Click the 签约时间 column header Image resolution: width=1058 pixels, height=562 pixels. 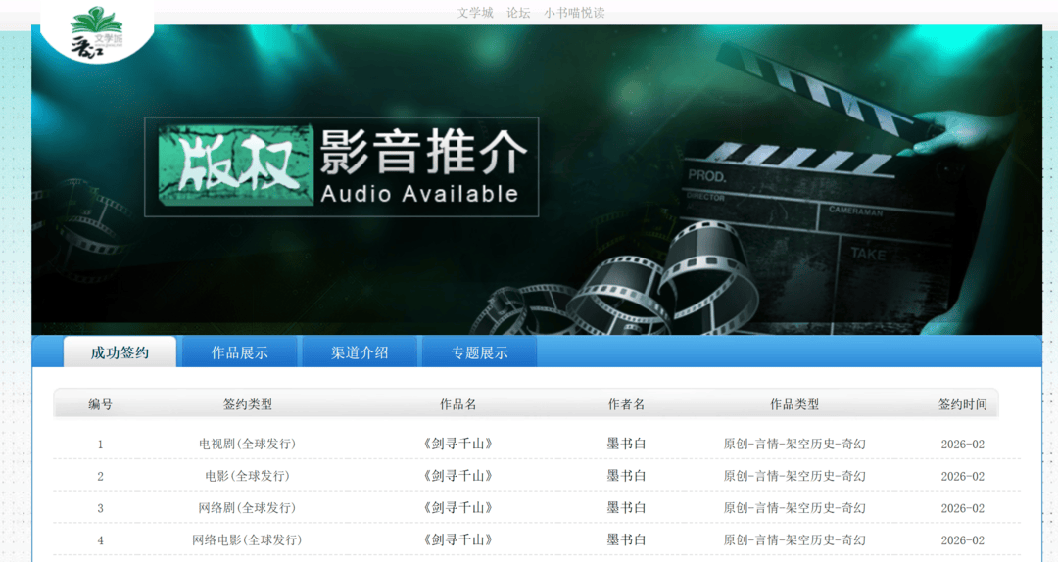(963, 404)
